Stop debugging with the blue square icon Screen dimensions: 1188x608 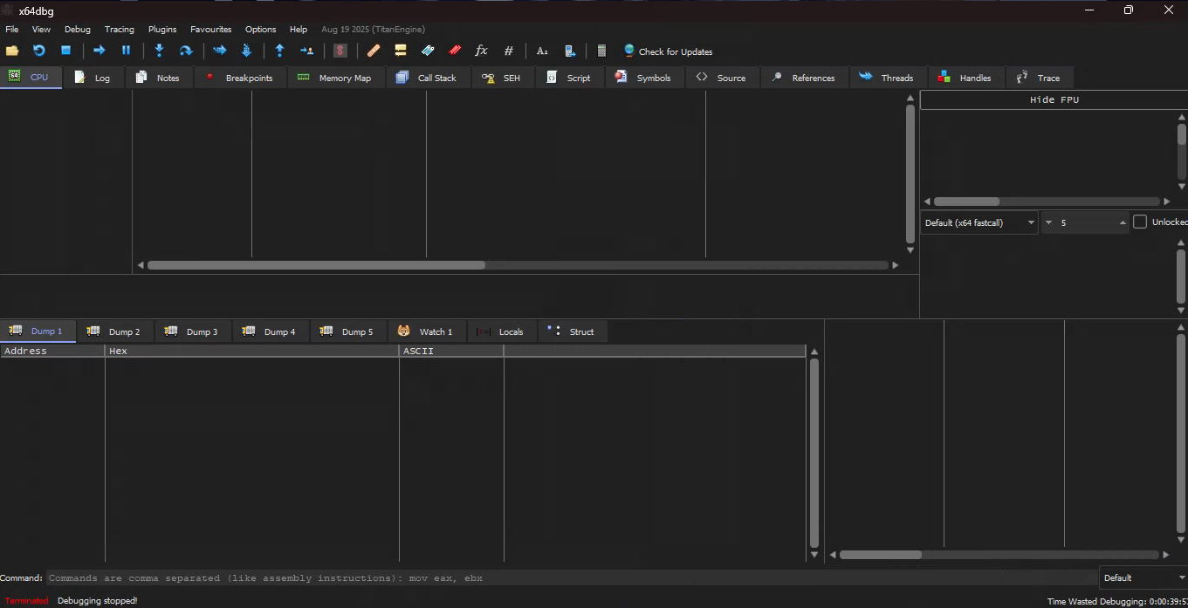click(x=65, y=51)
